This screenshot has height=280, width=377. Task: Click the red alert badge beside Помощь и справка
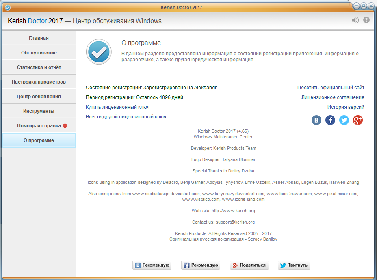[x=65, y=126]
